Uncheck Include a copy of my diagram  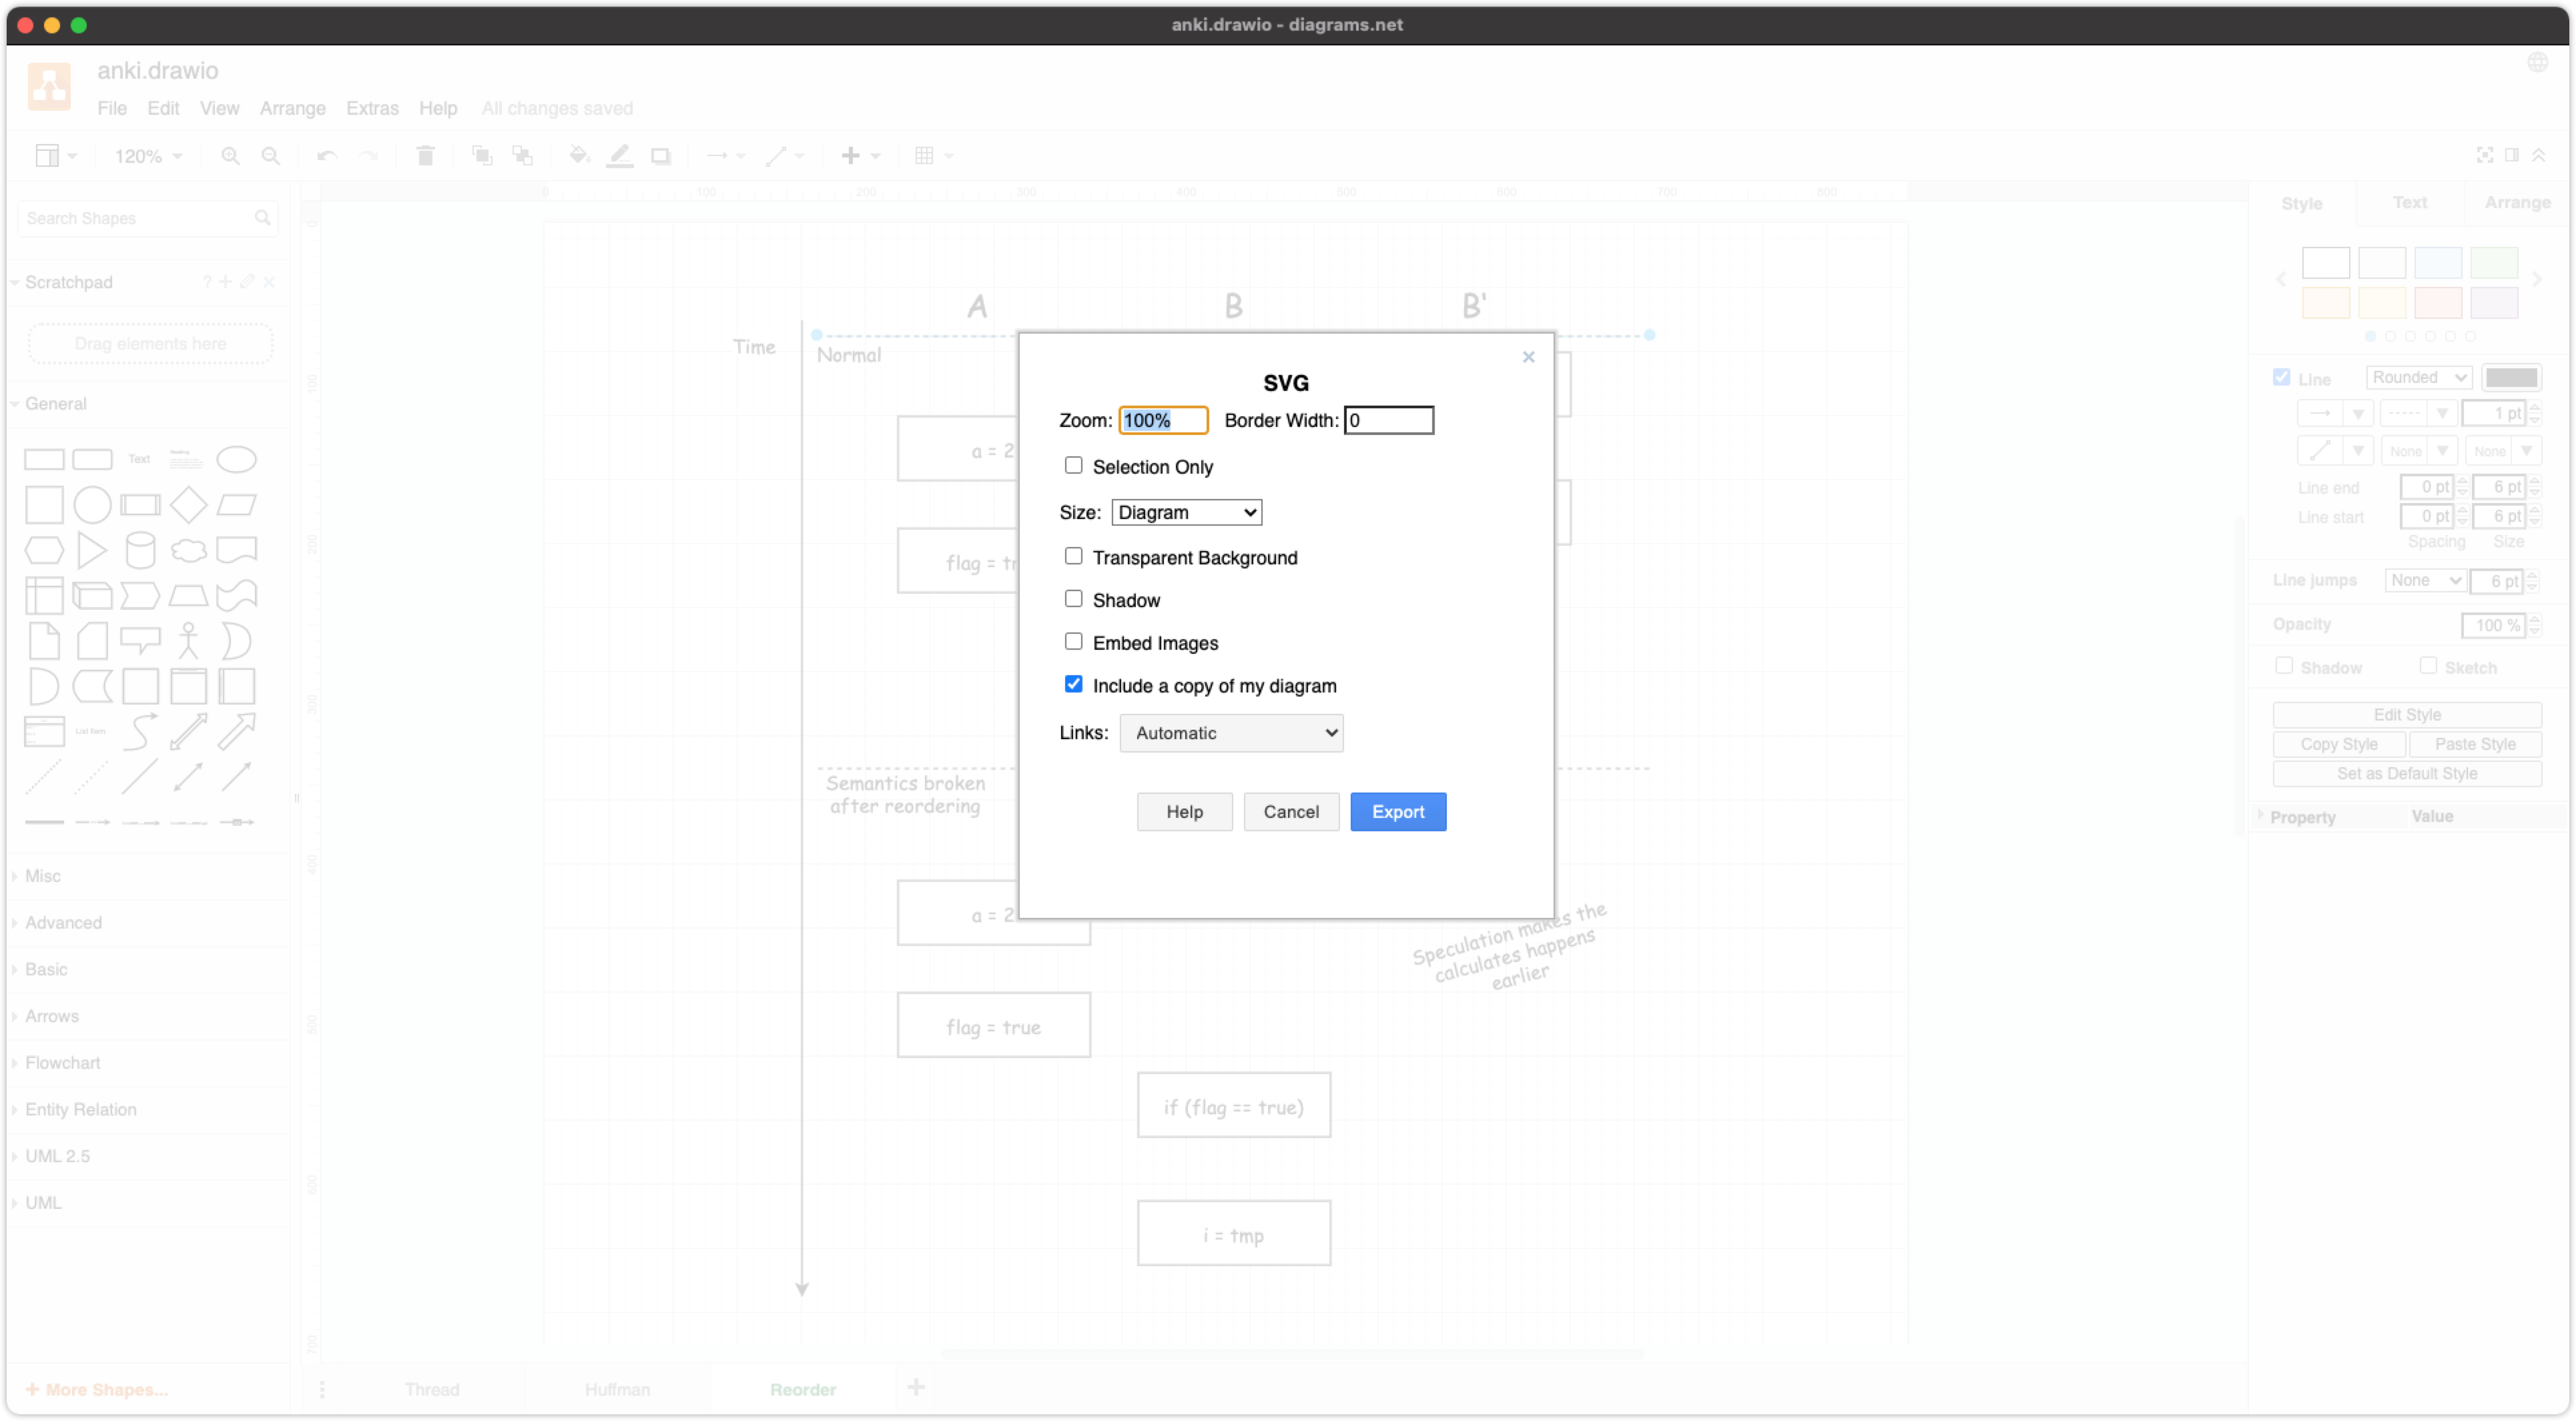[1074, 684]
